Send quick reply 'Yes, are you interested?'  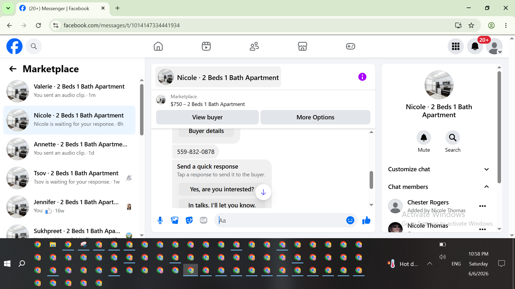(x=222, y=189)
